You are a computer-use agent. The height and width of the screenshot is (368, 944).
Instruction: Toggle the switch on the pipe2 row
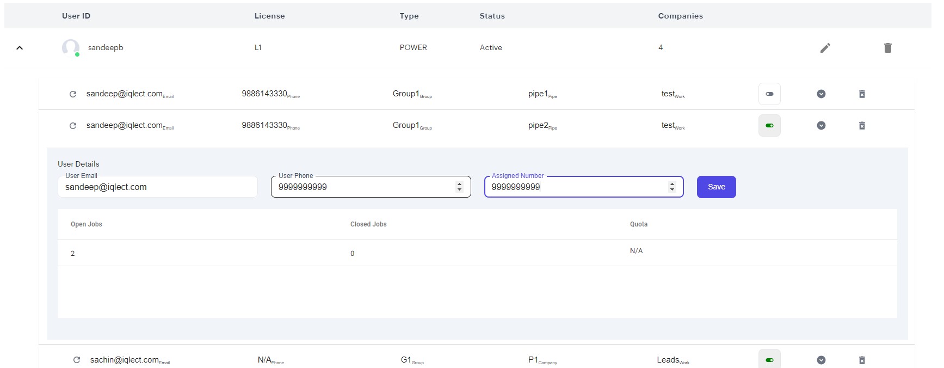point(769,125)
